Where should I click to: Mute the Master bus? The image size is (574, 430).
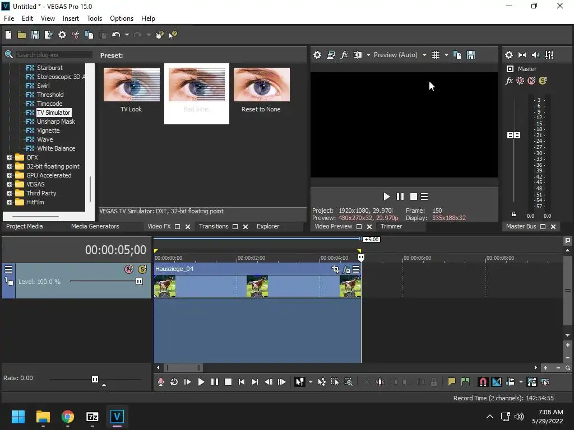coord(531,81)
